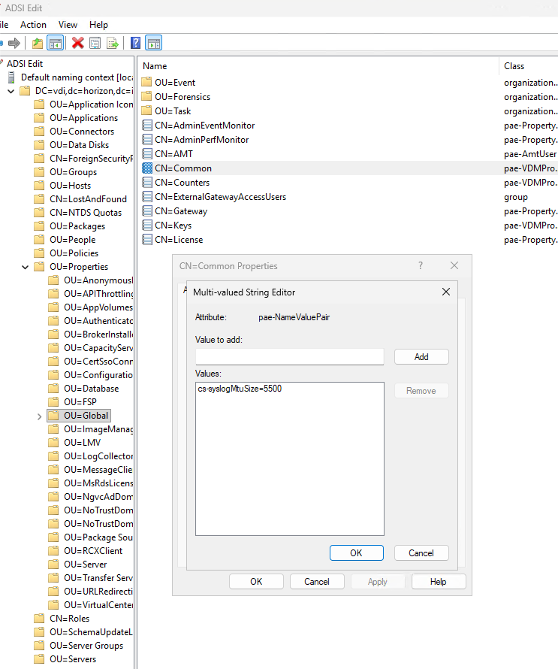Image resolution: width=558 pixels, height=669 pixels.
Task: Select OU=RCXClient in the tree
Action: (93, 551)
